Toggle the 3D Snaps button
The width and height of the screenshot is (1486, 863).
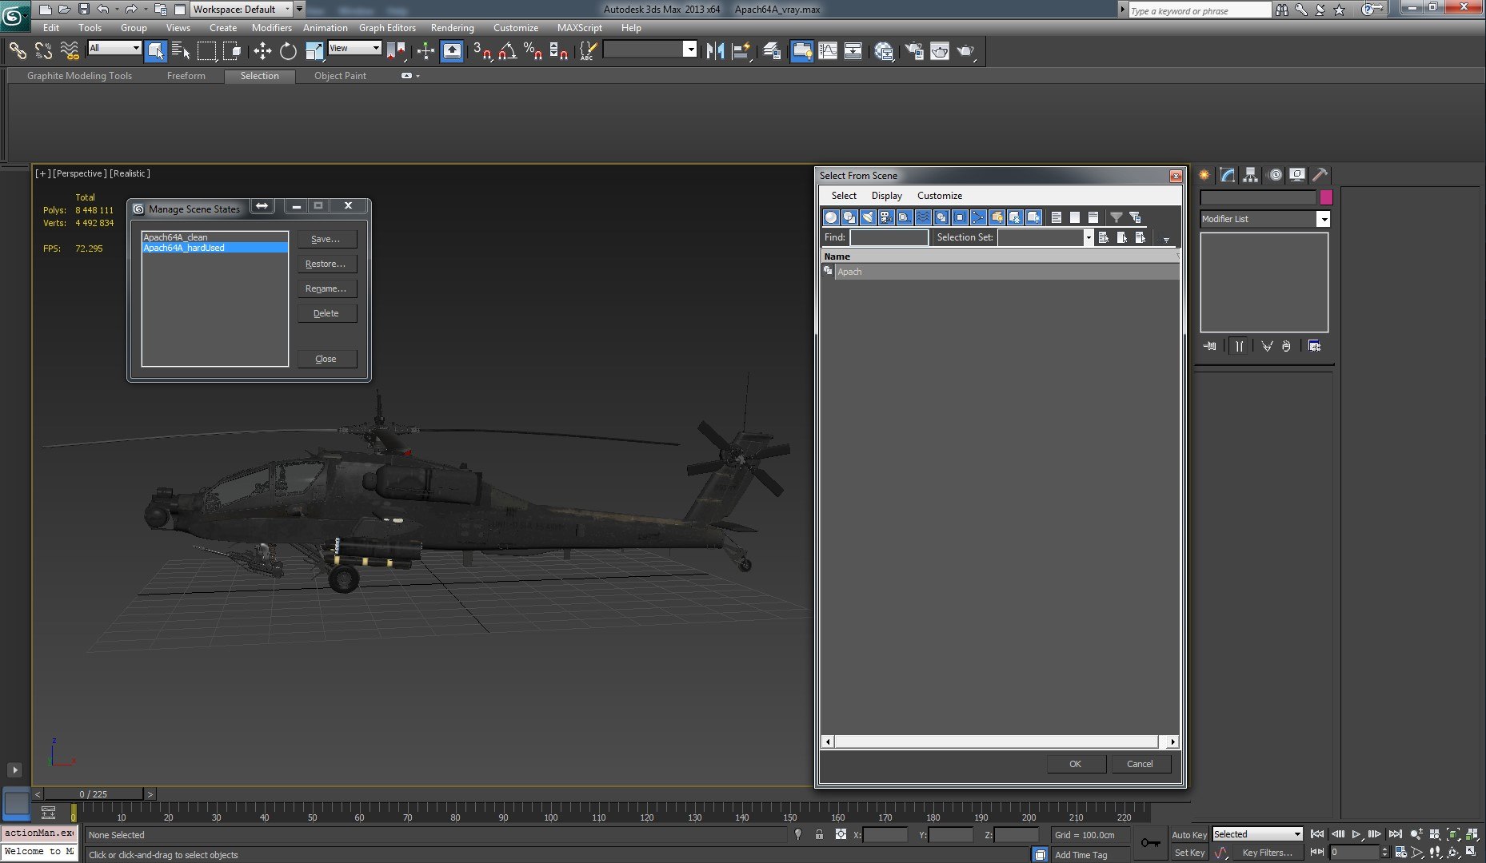[481, 51]
